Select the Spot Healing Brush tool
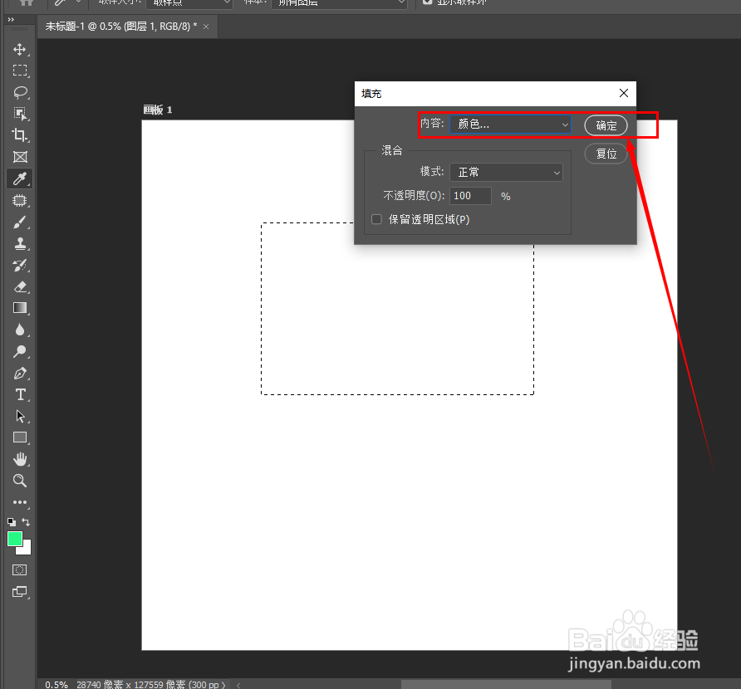 [x=20, y=200]
